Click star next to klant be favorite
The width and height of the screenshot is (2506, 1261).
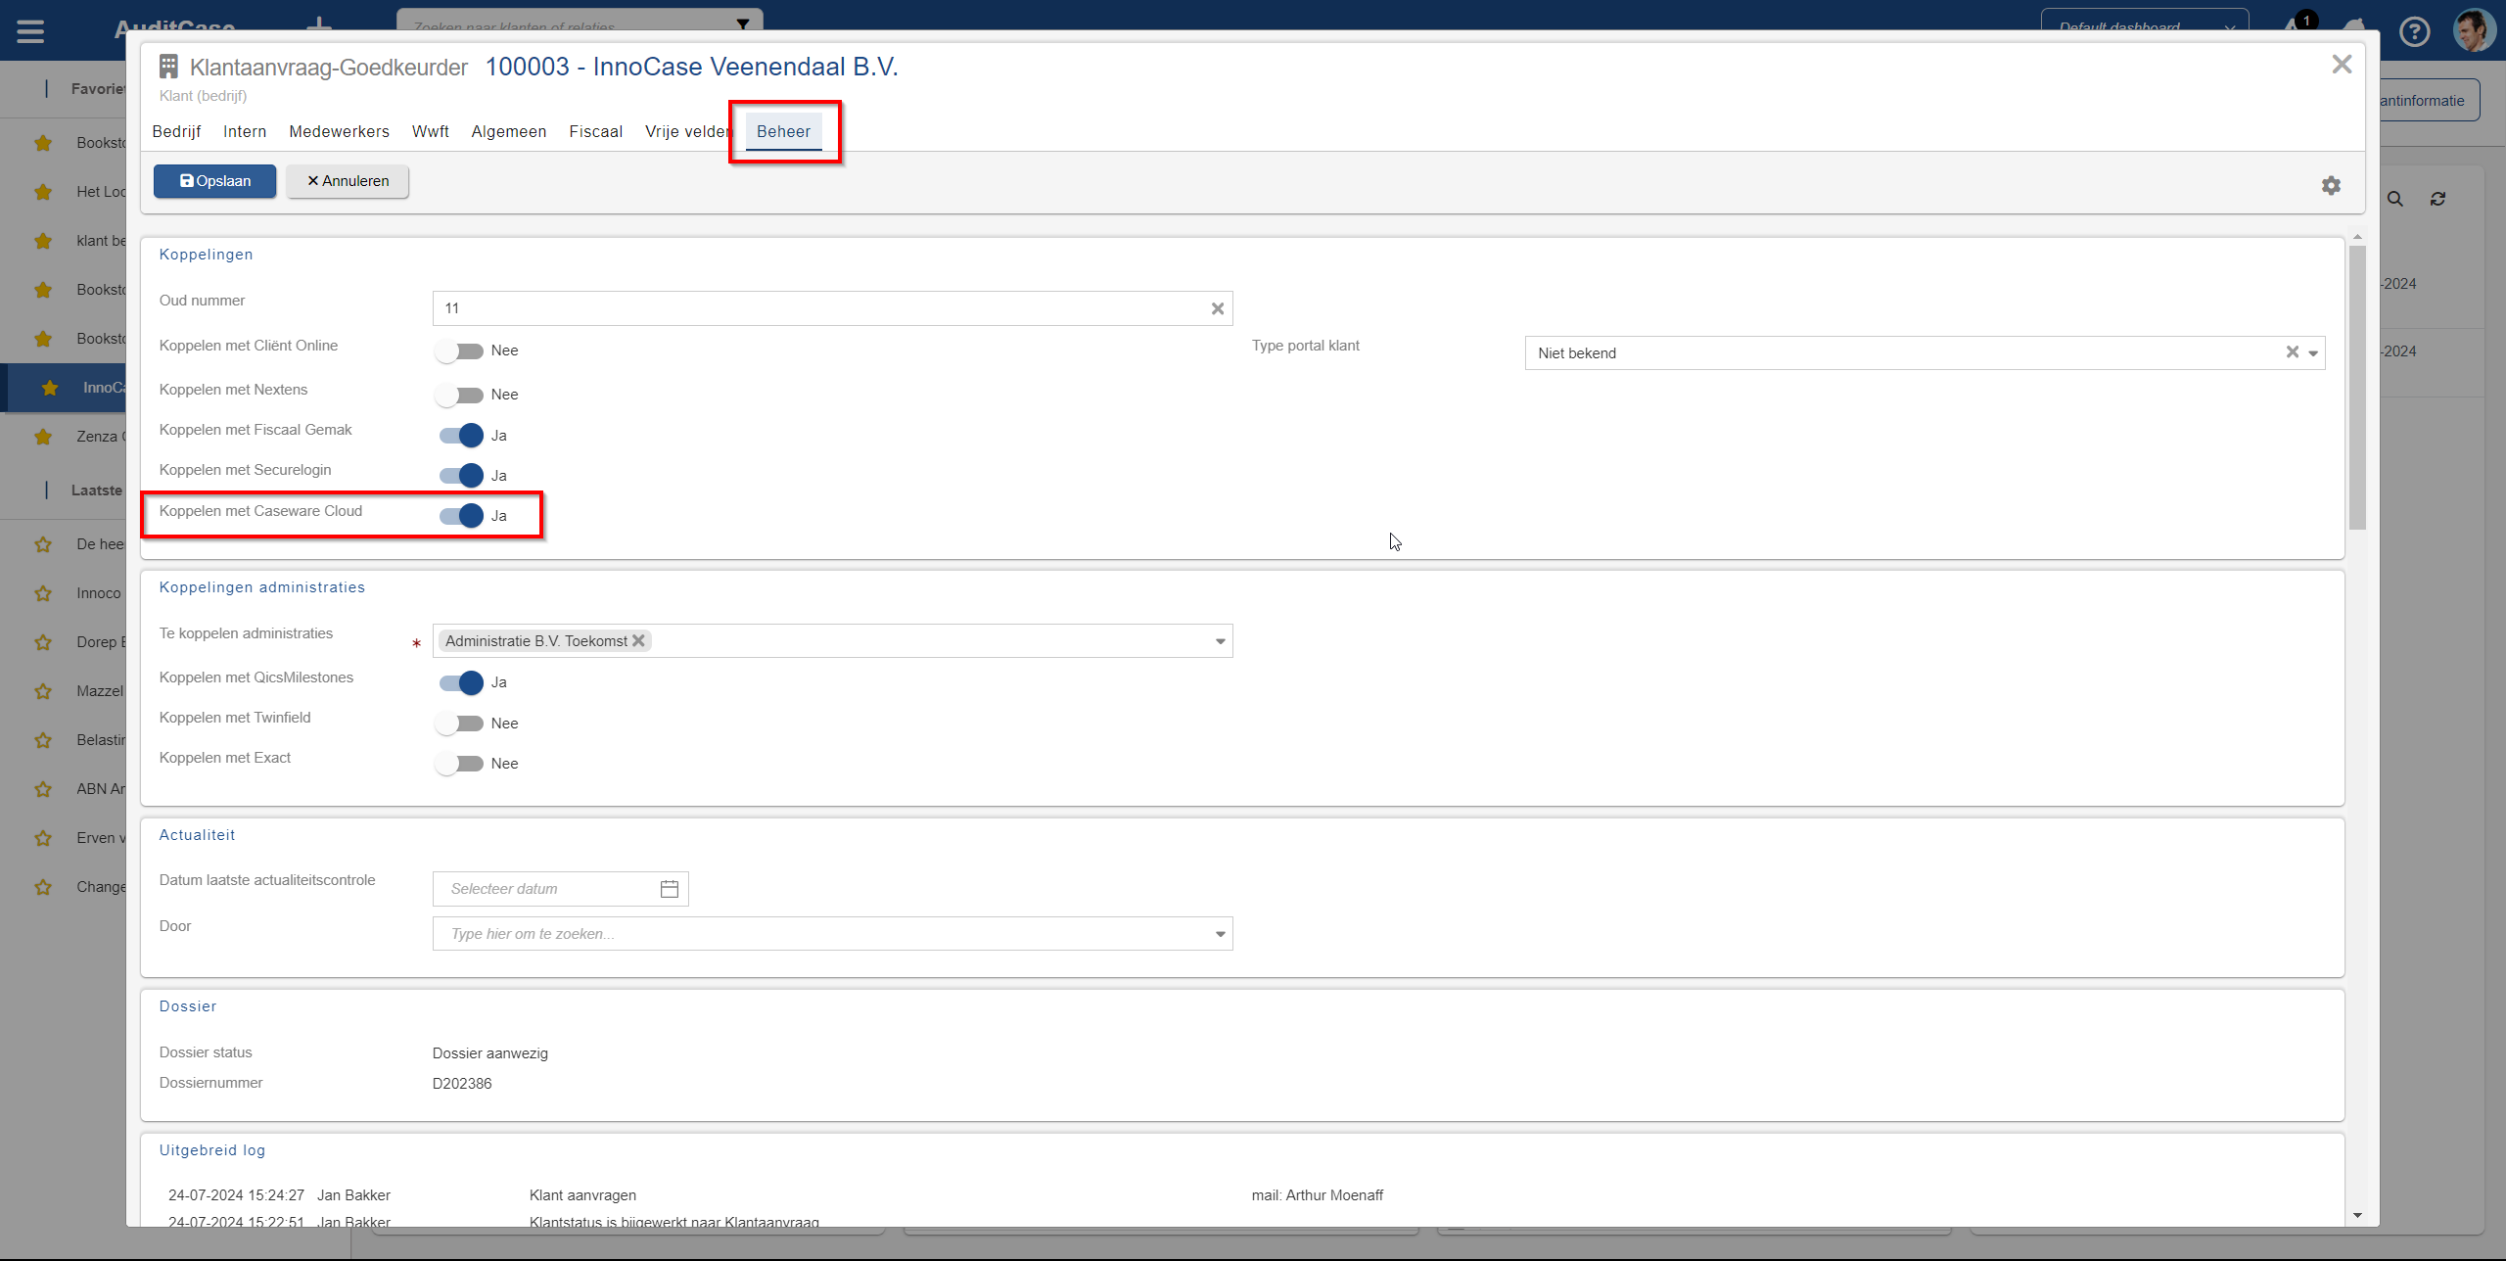[x=43, y=241]
